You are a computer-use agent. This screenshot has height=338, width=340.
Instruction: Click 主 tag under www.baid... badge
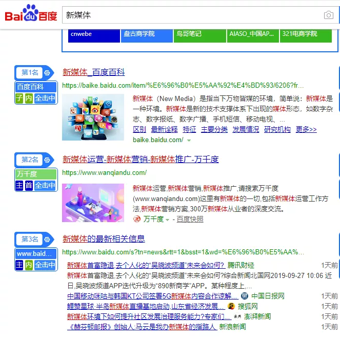19,265
